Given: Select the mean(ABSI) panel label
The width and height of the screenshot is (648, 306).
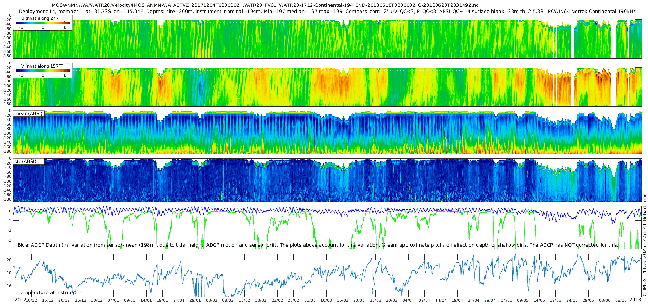Looking at the screenshot, I should coord(28,114).
